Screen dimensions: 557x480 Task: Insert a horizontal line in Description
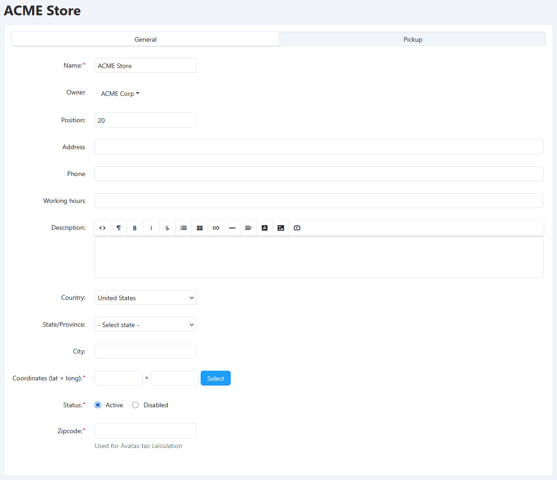232,228
